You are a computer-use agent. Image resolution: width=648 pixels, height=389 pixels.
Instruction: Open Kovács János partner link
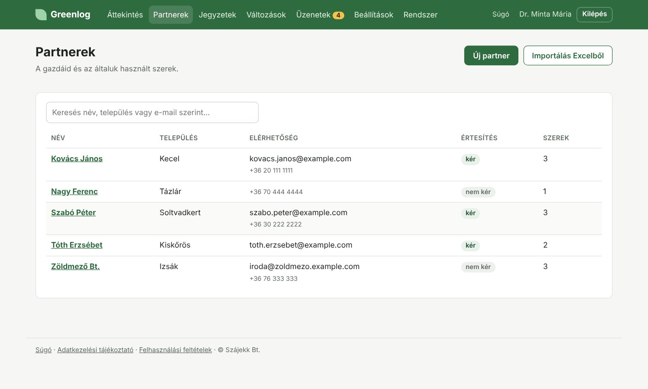pos(77,158)
